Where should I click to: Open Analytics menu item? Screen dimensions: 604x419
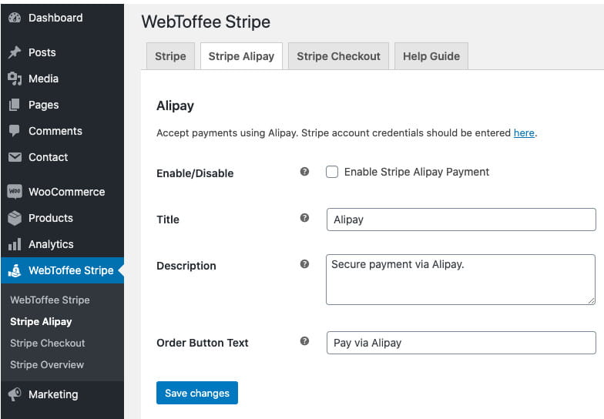point(62,244)
